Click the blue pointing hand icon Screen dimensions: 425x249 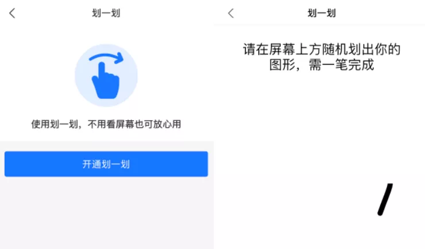tap(106, 81)
